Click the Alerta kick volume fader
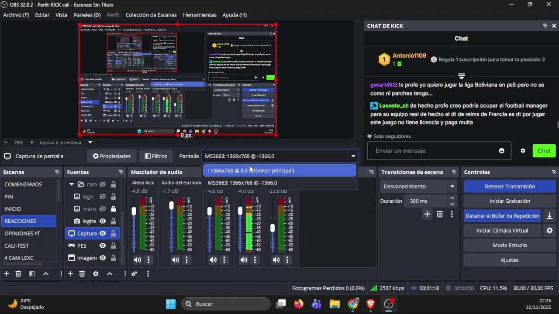Screen dimensions: 559x314 coord(134,212)
